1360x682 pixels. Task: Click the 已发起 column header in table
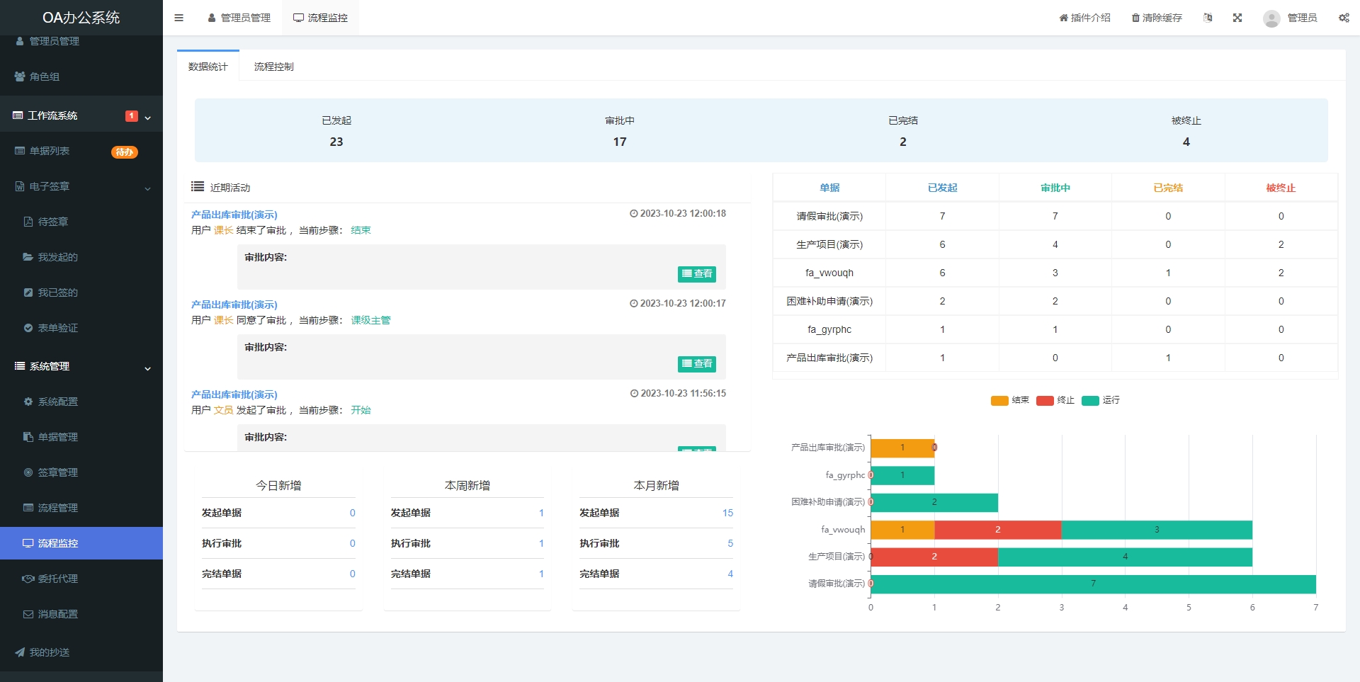942,188
